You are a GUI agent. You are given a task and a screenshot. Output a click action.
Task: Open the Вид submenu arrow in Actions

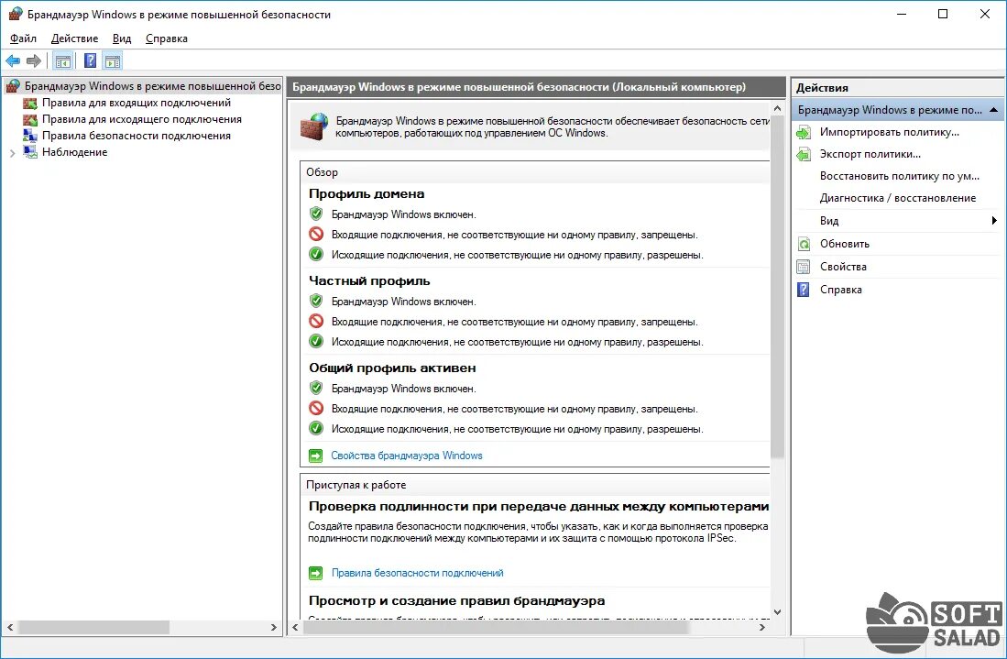[994, 220]
